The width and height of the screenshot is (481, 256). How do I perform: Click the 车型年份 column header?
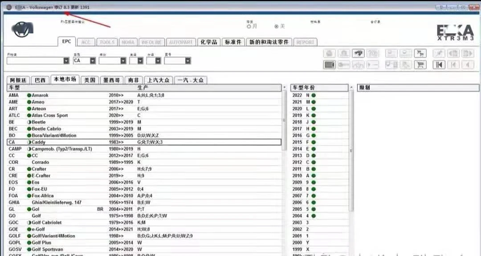[x=319, y=88]
